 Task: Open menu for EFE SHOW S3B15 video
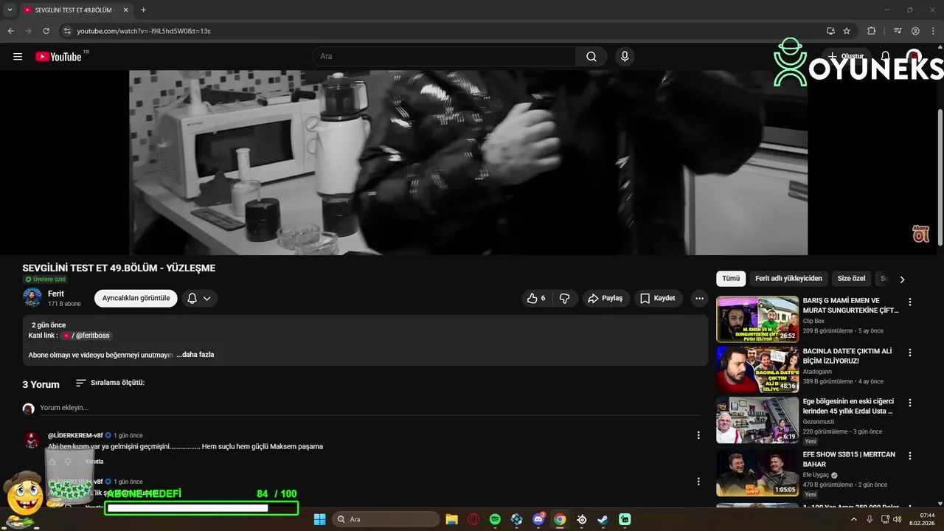point(909,455)
